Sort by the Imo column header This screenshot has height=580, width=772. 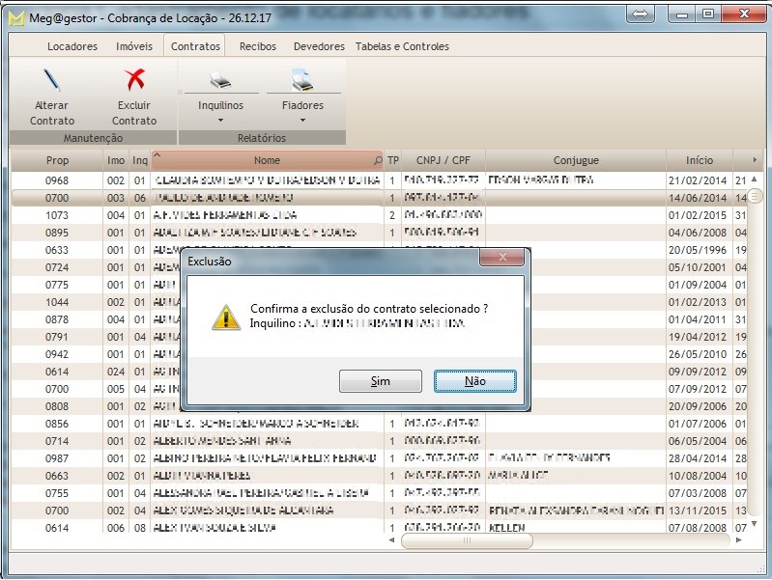click(x=116, y=160)
